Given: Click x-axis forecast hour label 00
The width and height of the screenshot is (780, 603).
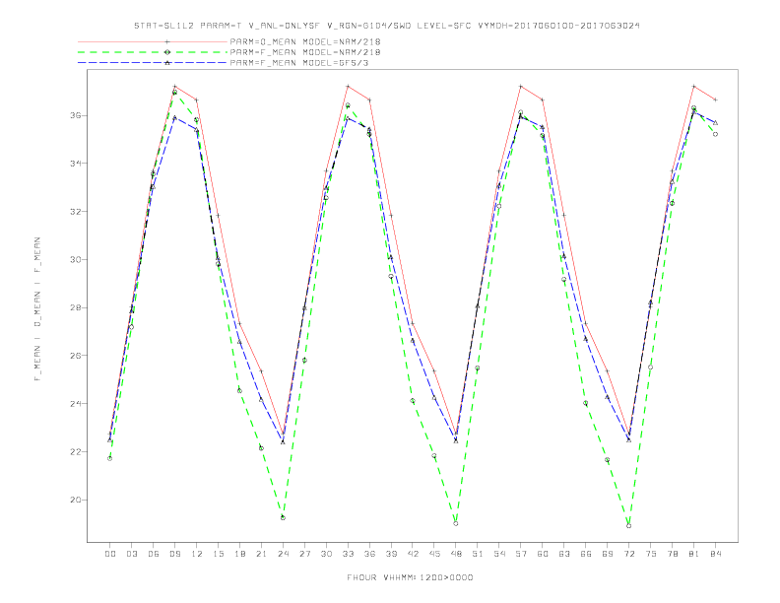Looking at the screenshot, I should click(x=110, y=554).
